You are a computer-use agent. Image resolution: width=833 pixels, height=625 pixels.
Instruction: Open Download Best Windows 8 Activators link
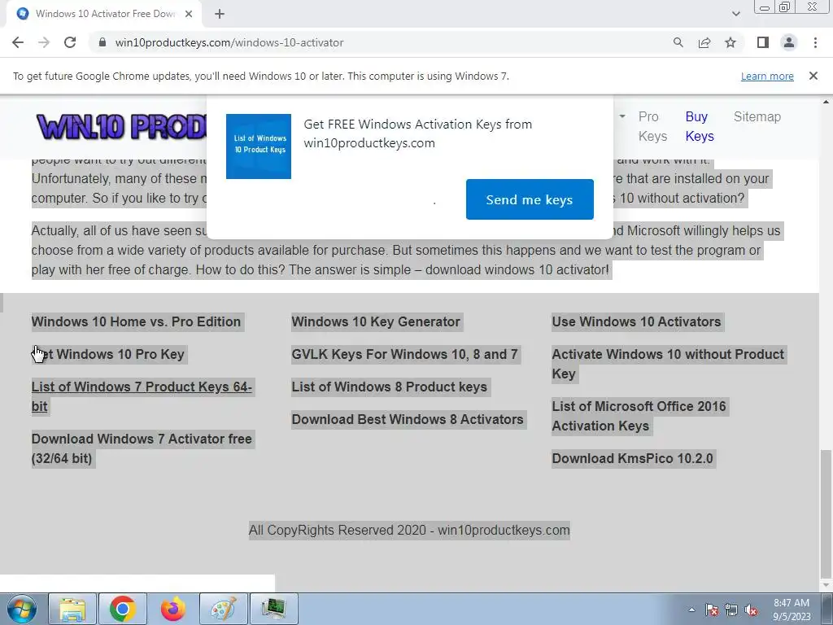tap(408, 419)
